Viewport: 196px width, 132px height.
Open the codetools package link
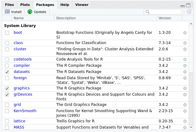(x=22, y=59)
